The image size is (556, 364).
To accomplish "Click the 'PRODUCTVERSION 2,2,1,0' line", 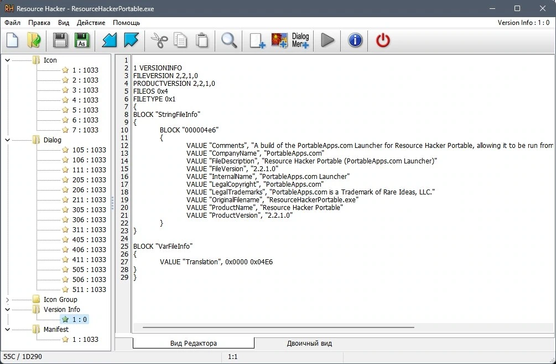I will click(174, 84).
